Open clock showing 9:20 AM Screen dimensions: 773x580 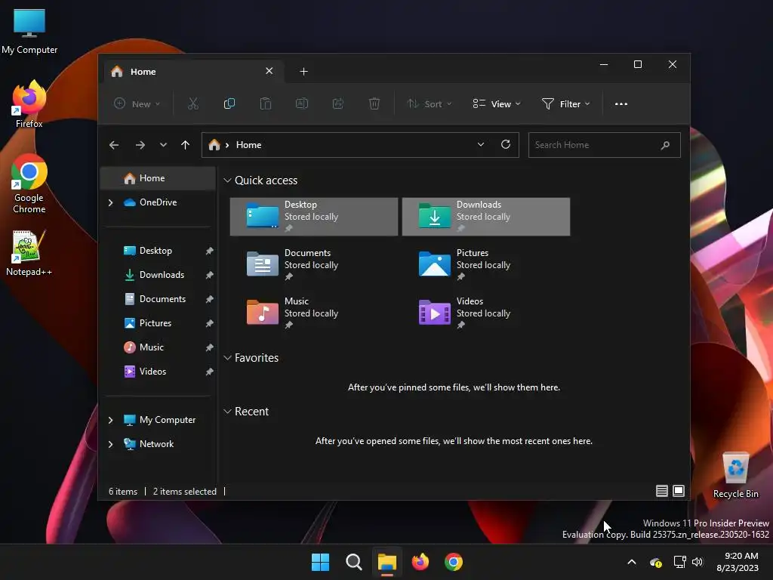[738, 562]
